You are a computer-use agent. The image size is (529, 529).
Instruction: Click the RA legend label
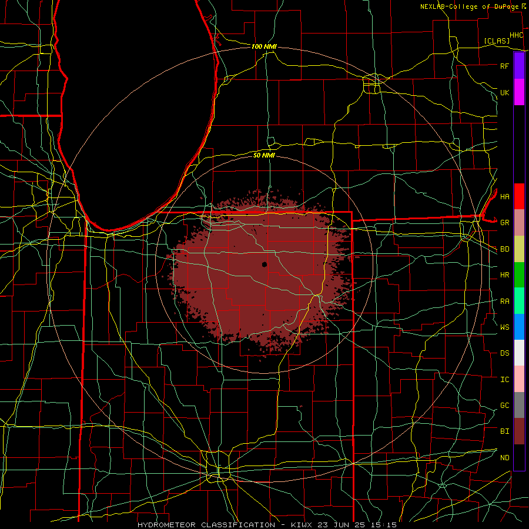coord(504,302)
